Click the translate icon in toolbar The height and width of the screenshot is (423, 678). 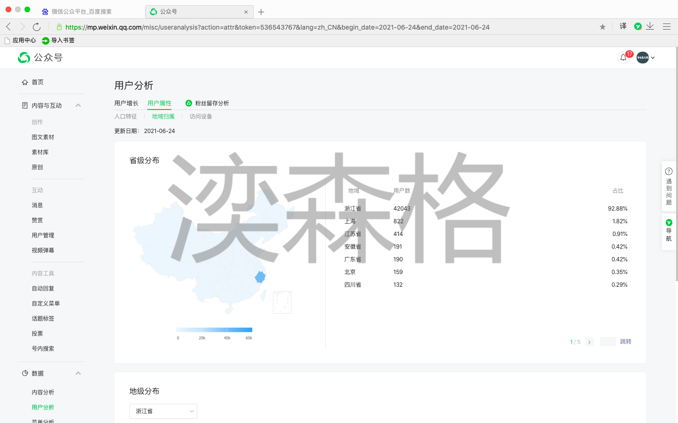pyautogui.click(x=623, y=26)
